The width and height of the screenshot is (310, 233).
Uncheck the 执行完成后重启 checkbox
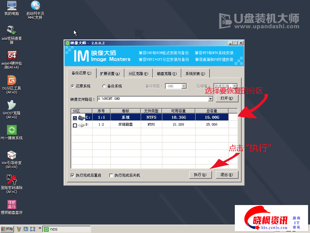[x=72, y=175]
